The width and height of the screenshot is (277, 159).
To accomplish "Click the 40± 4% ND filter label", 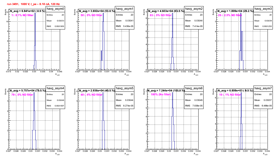I will tap(91, 95).
